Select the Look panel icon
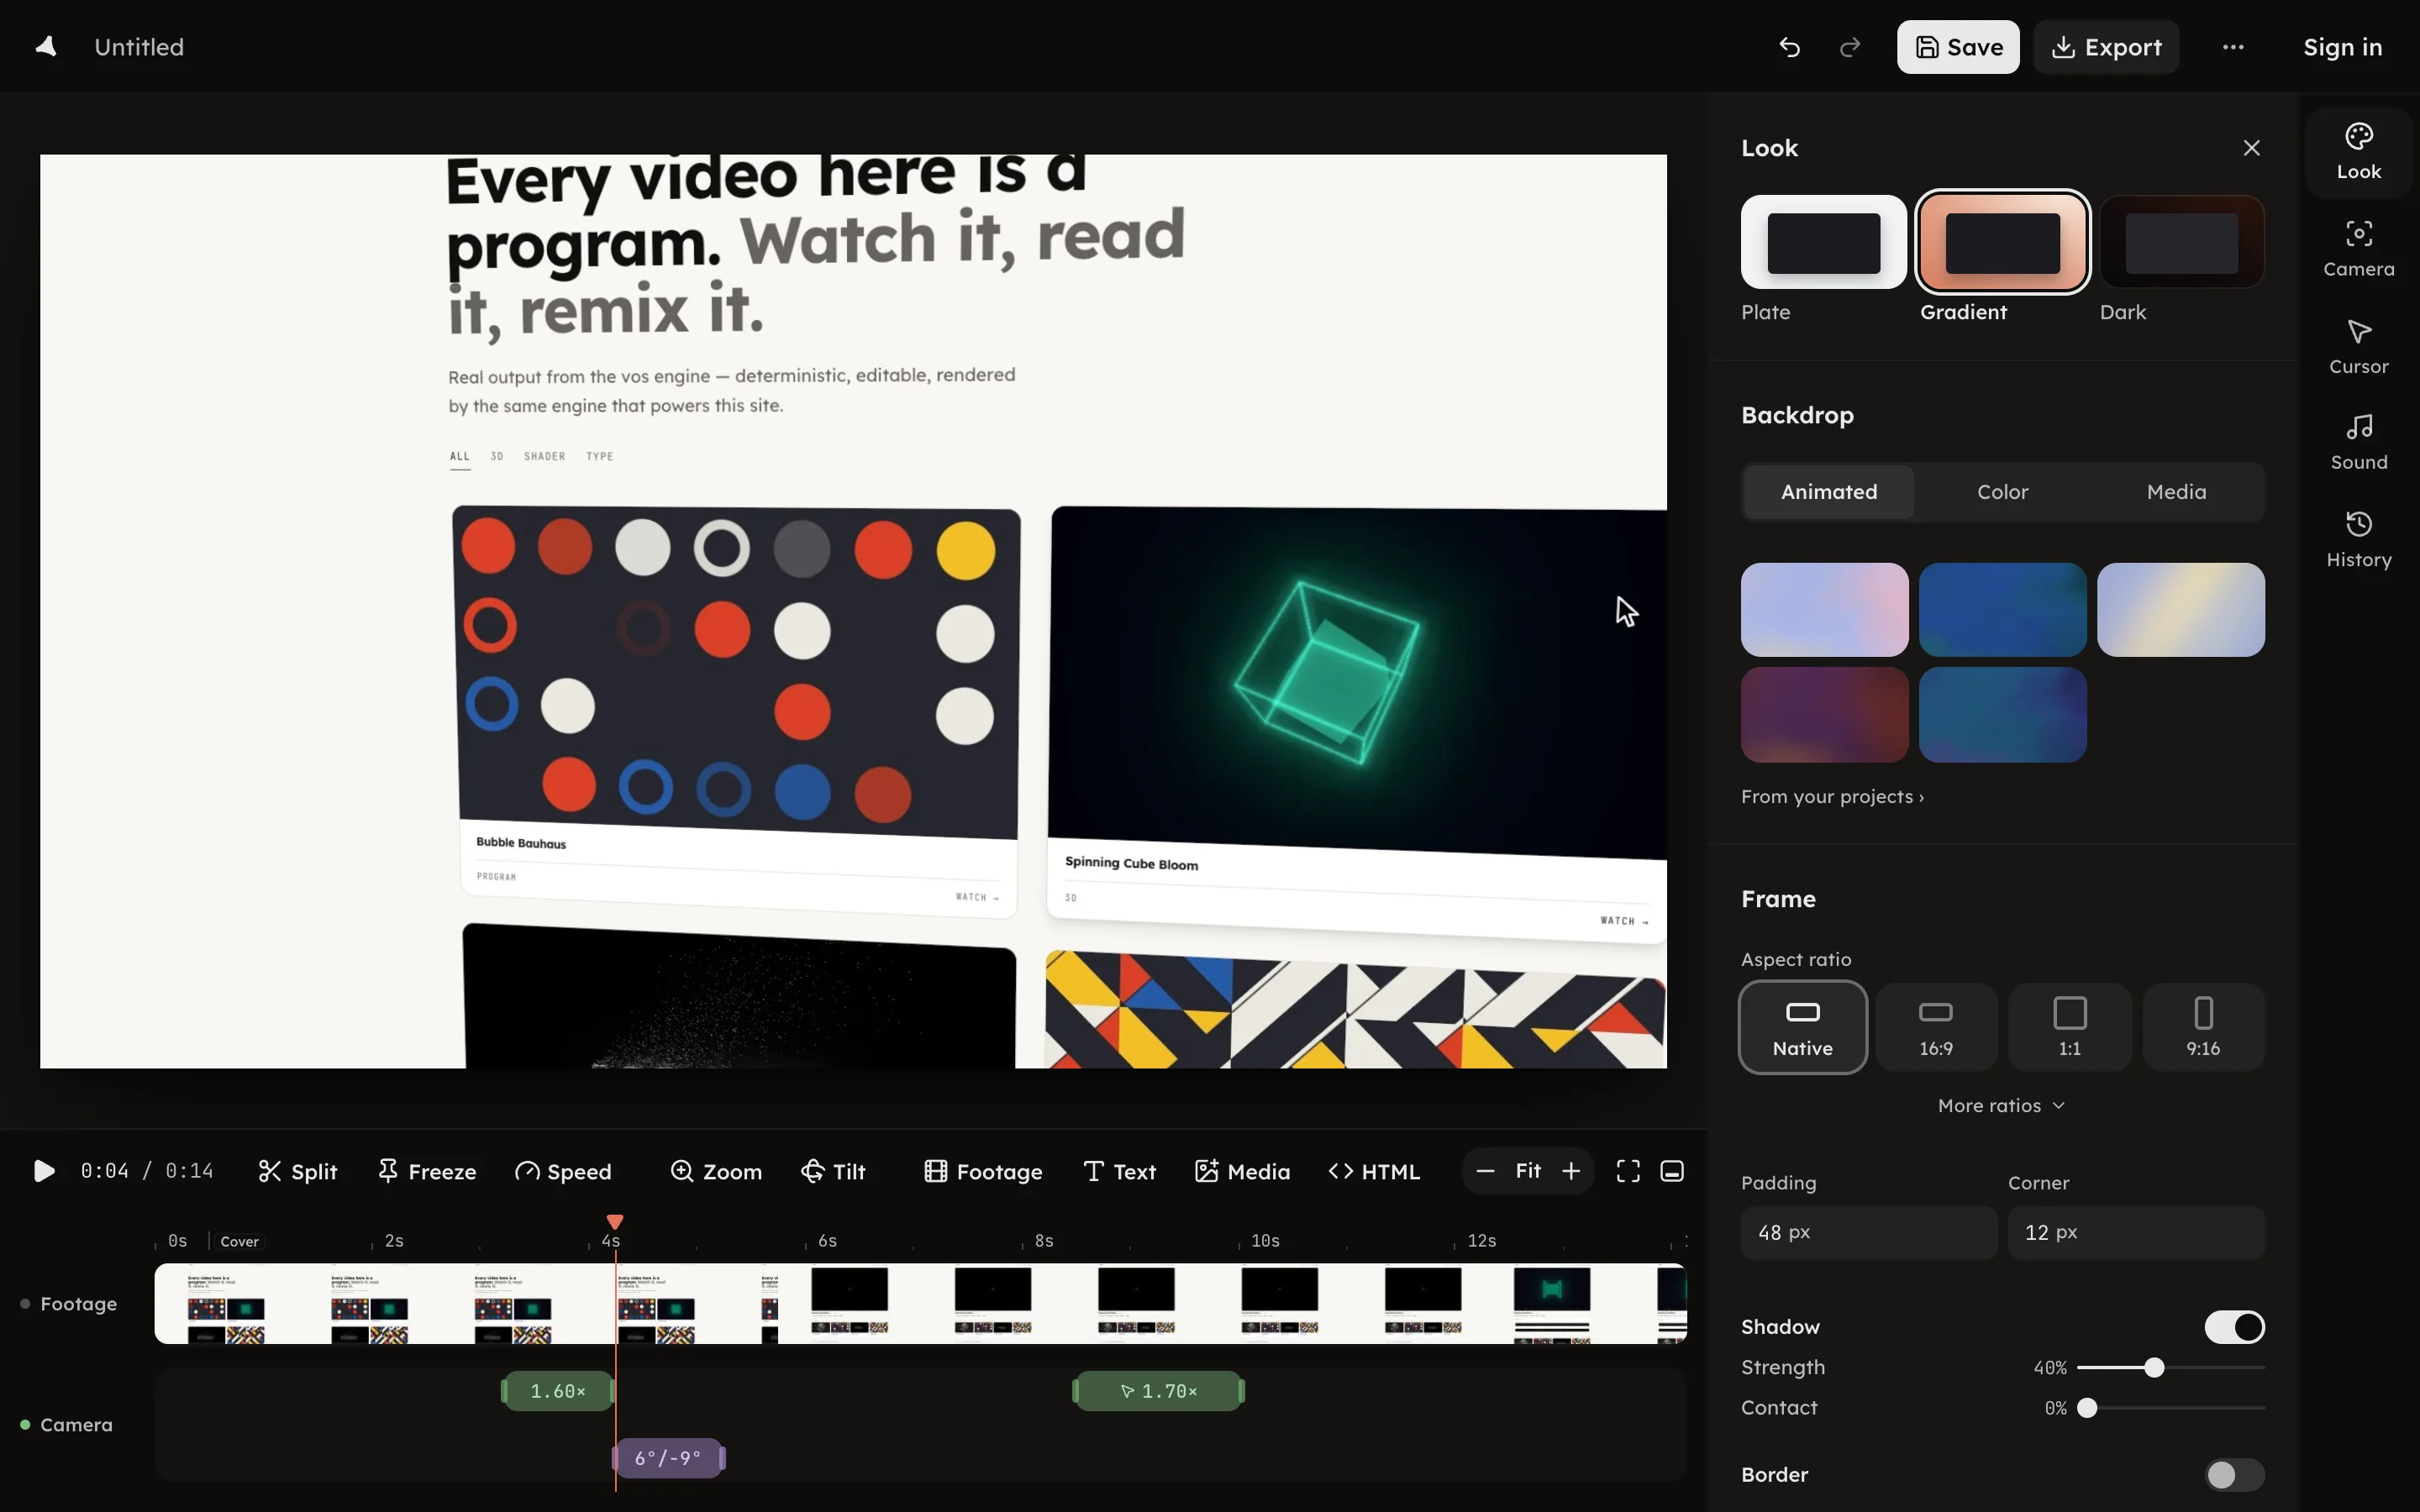2420x1512 pixels. 2358,152
